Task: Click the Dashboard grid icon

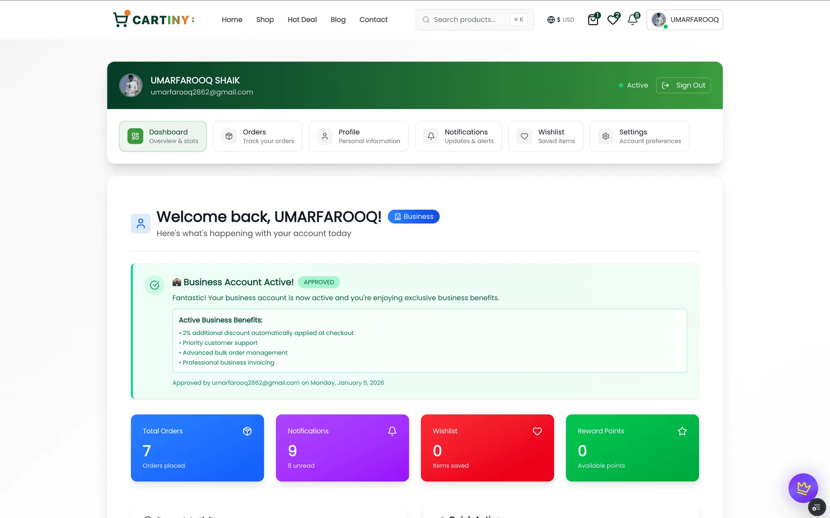Action: click(x=135, y=136)
